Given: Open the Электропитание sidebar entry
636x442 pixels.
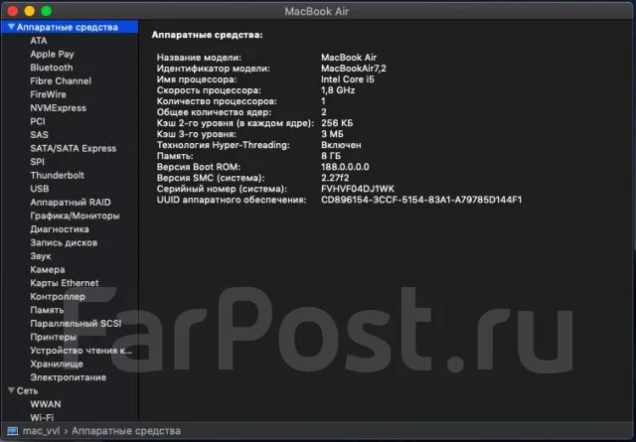Looking at the screenshot, I should [69, 377].
